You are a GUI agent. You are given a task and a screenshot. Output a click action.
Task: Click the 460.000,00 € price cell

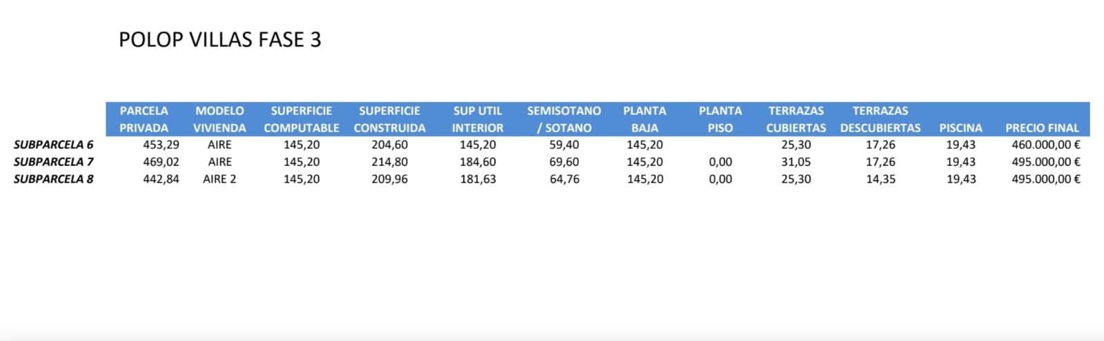(1045, 145)
